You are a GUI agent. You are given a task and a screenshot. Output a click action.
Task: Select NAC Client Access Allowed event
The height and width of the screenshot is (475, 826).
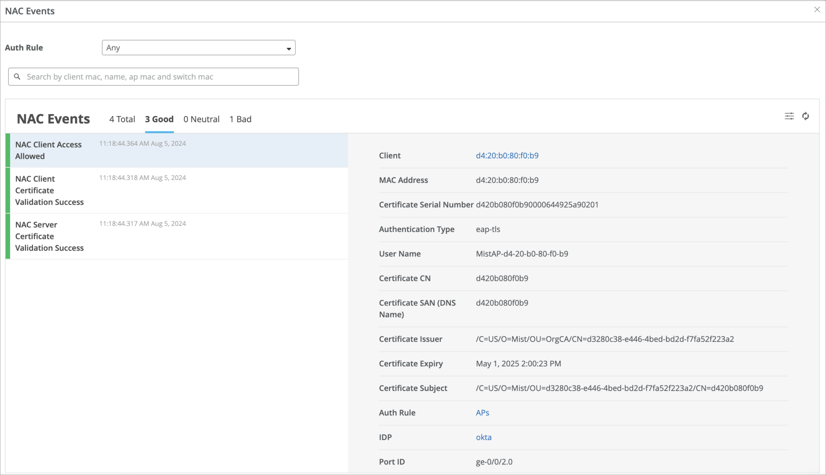point(48,150)
